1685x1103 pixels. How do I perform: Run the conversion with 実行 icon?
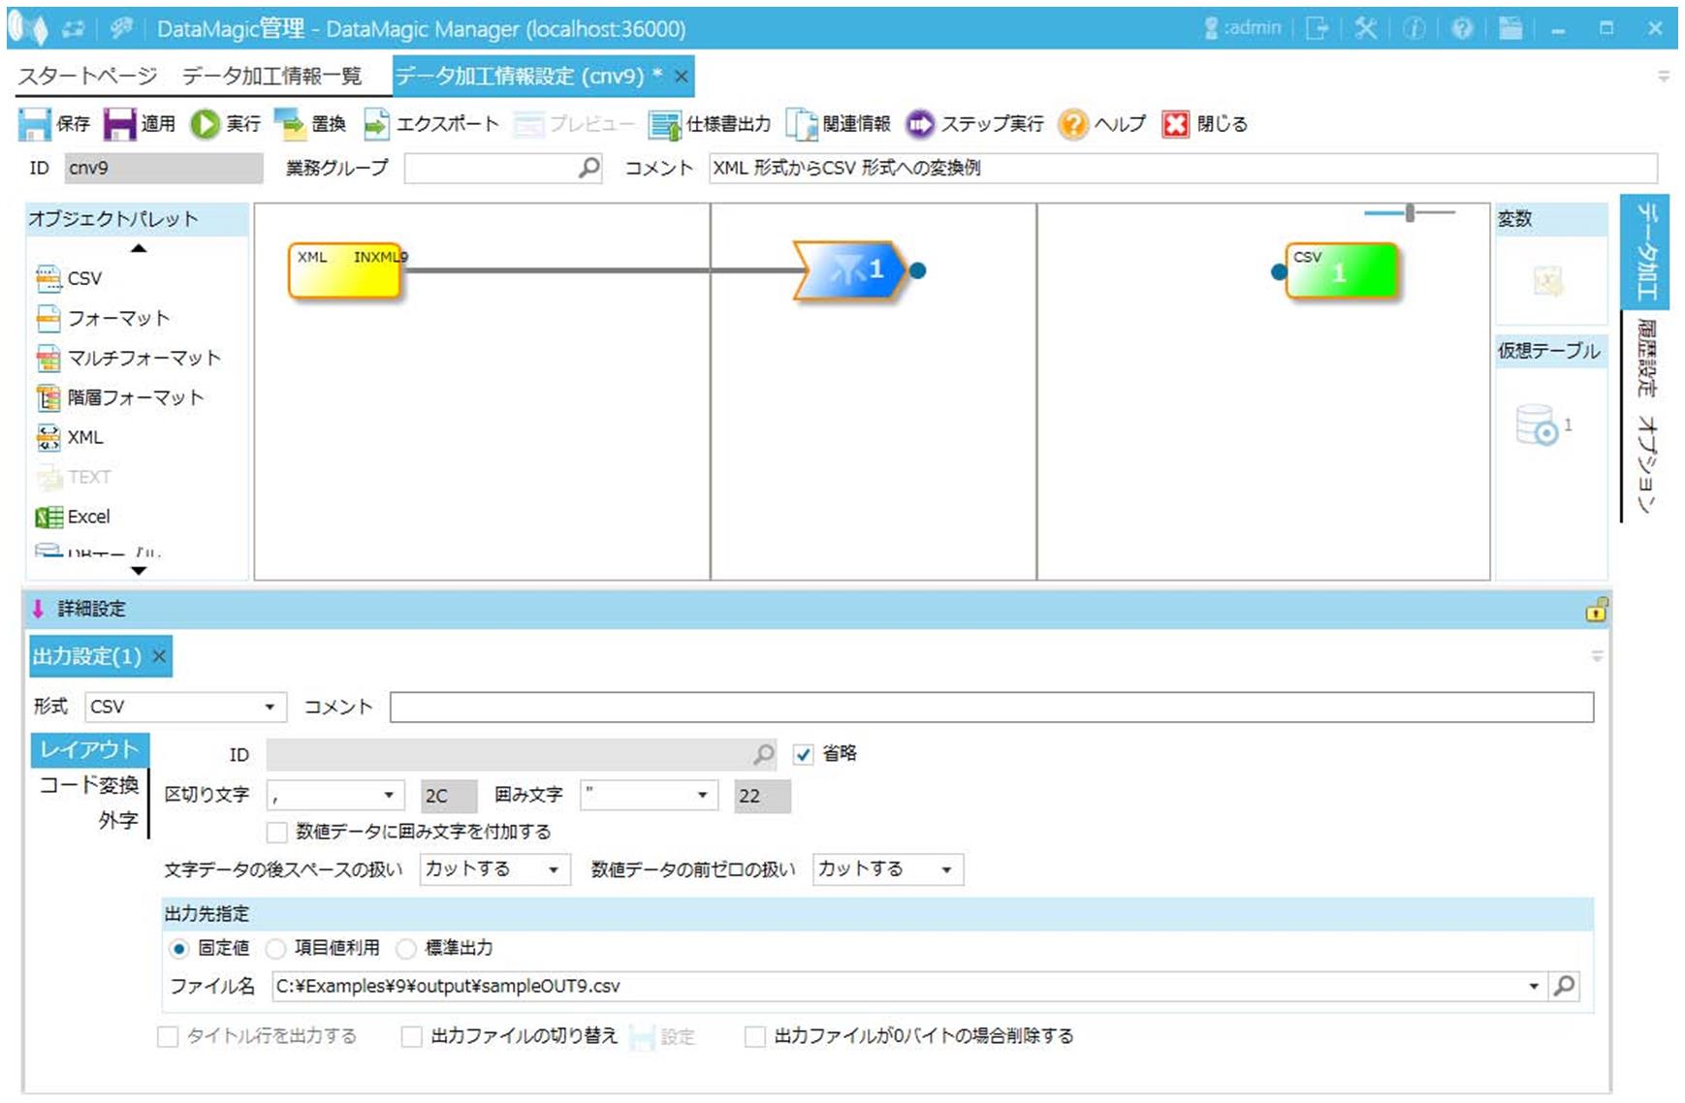205,124
